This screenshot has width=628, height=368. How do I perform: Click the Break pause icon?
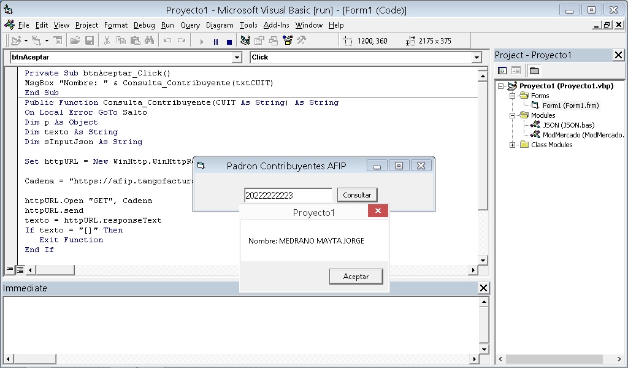coord(215,41)
